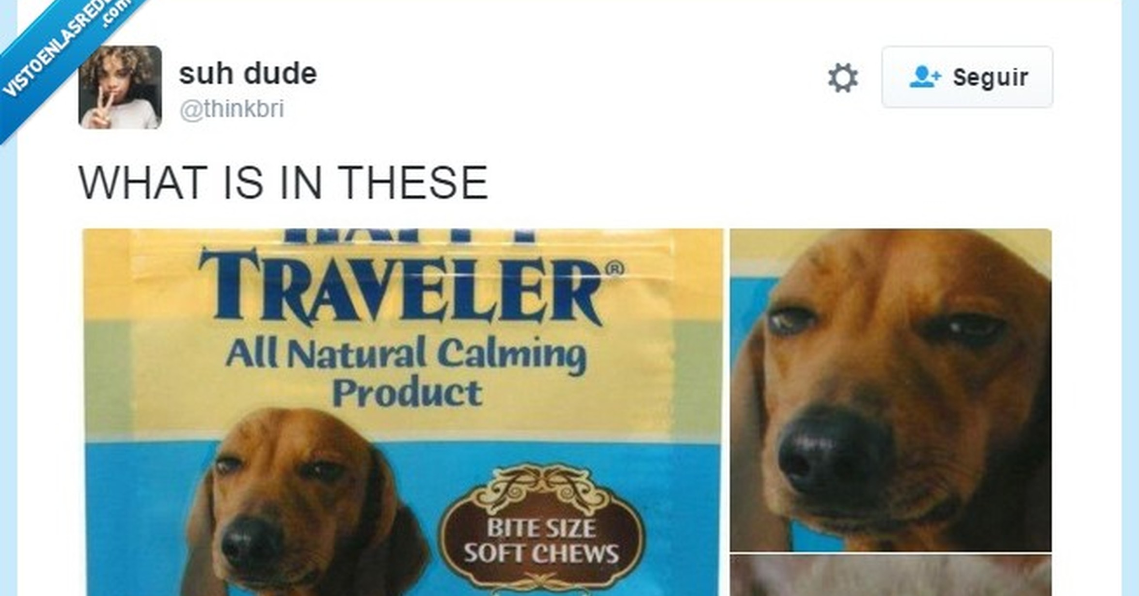Visit the @thinkbri handle link
Screen dimensions: 1139x596
click(x=232, y=109)
